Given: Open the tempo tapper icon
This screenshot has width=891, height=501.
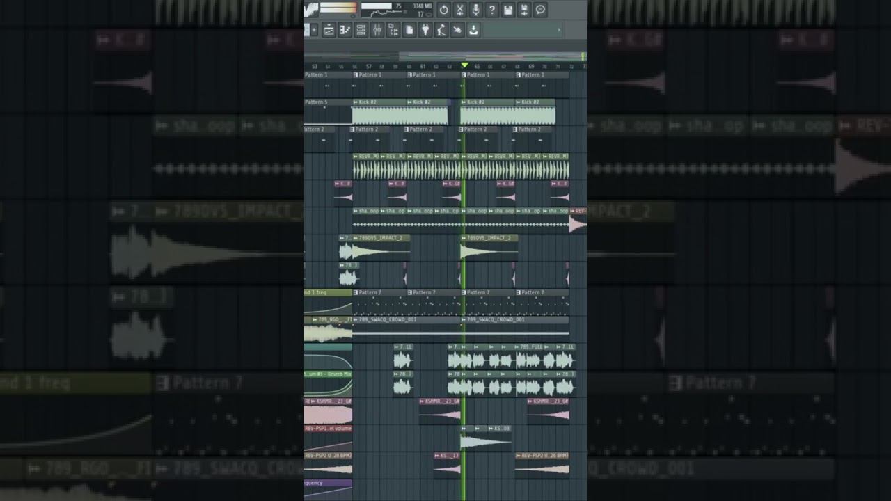Looking at the screenshot, I should tap(441, 30).
